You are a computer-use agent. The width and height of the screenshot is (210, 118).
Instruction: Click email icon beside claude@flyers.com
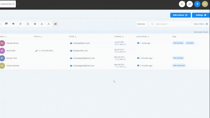[x=71, y=43]
